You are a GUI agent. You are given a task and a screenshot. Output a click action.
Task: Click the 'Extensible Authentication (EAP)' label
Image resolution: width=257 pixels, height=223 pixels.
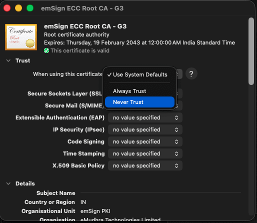pyautogui.click(x=60, y=117)
